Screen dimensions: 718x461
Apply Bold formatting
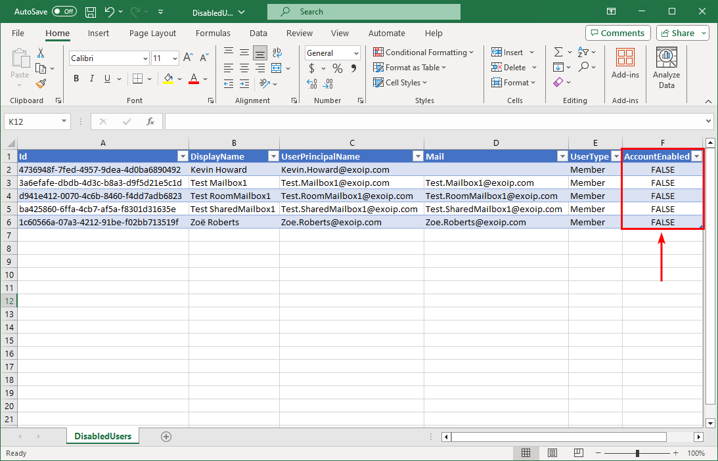(x=76, y=79)
